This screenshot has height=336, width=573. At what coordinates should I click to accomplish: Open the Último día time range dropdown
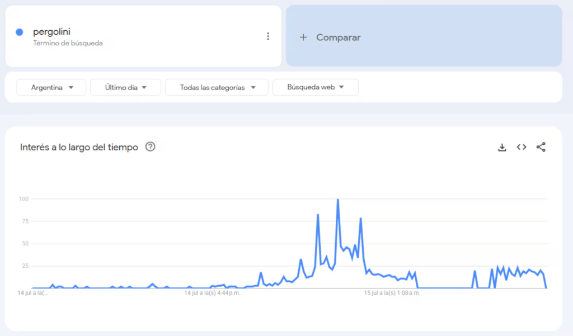pyautogui.click(x=125, y=87)
